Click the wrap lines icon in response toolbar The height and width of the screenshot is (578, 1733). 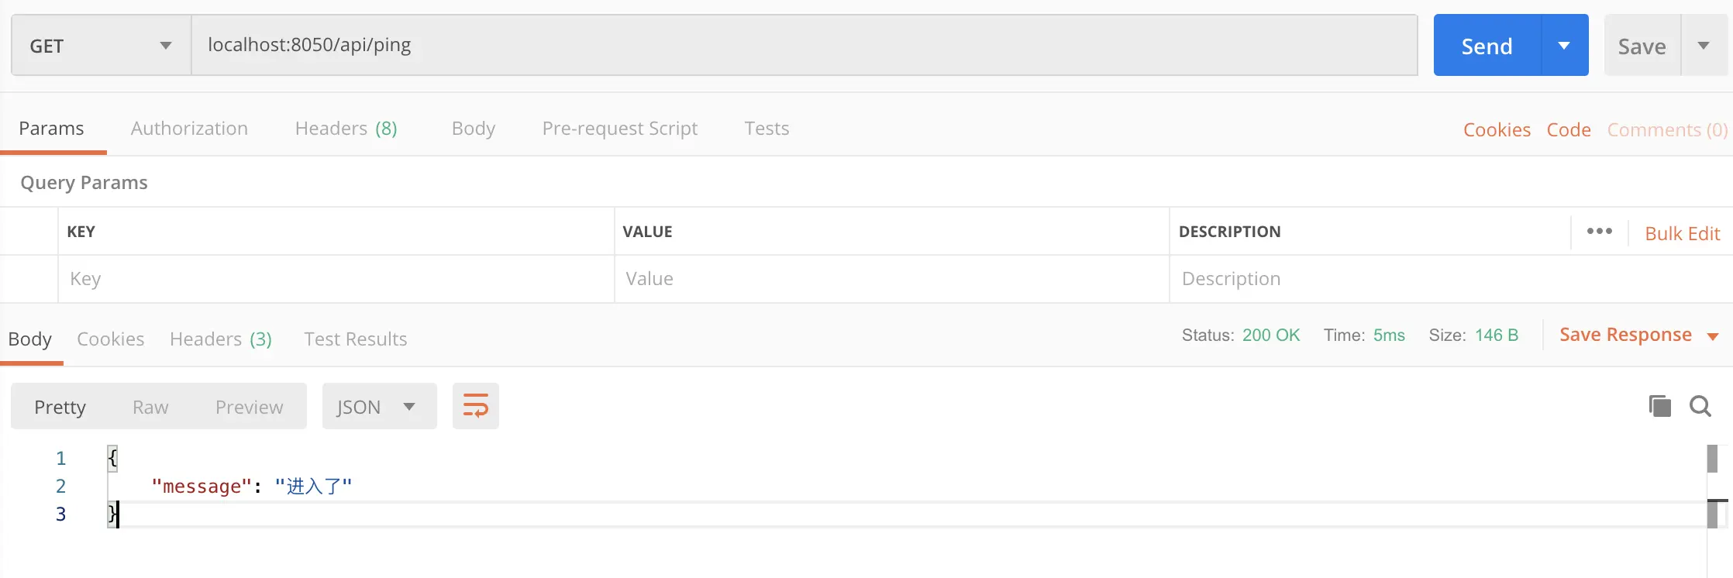click(475, 406)
